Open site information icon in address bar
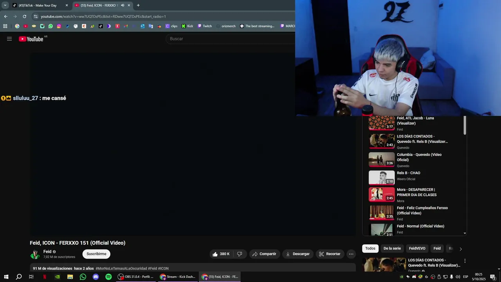 click(x=36, y=16)
